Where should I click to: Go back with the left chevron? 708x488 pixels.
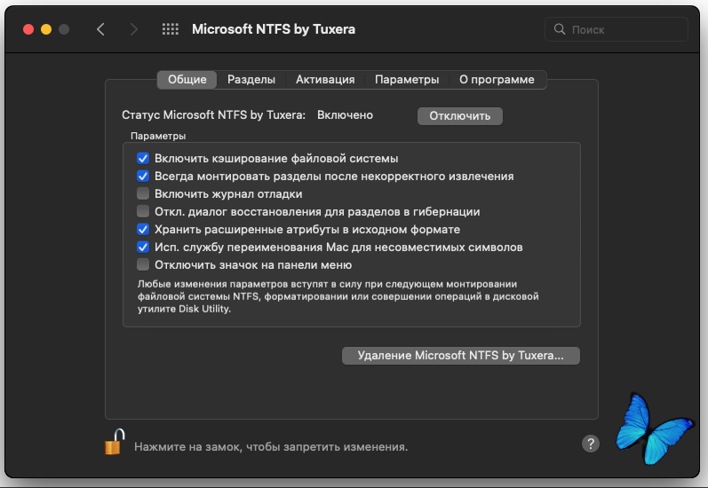(100, 29)
